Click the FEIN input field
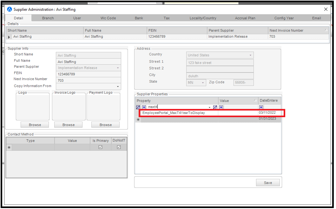 88,74
